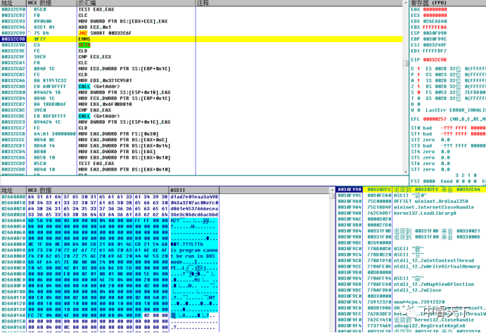Click the 寄存器 (FPU) registers header
The image size is (486, 333).
447,3
